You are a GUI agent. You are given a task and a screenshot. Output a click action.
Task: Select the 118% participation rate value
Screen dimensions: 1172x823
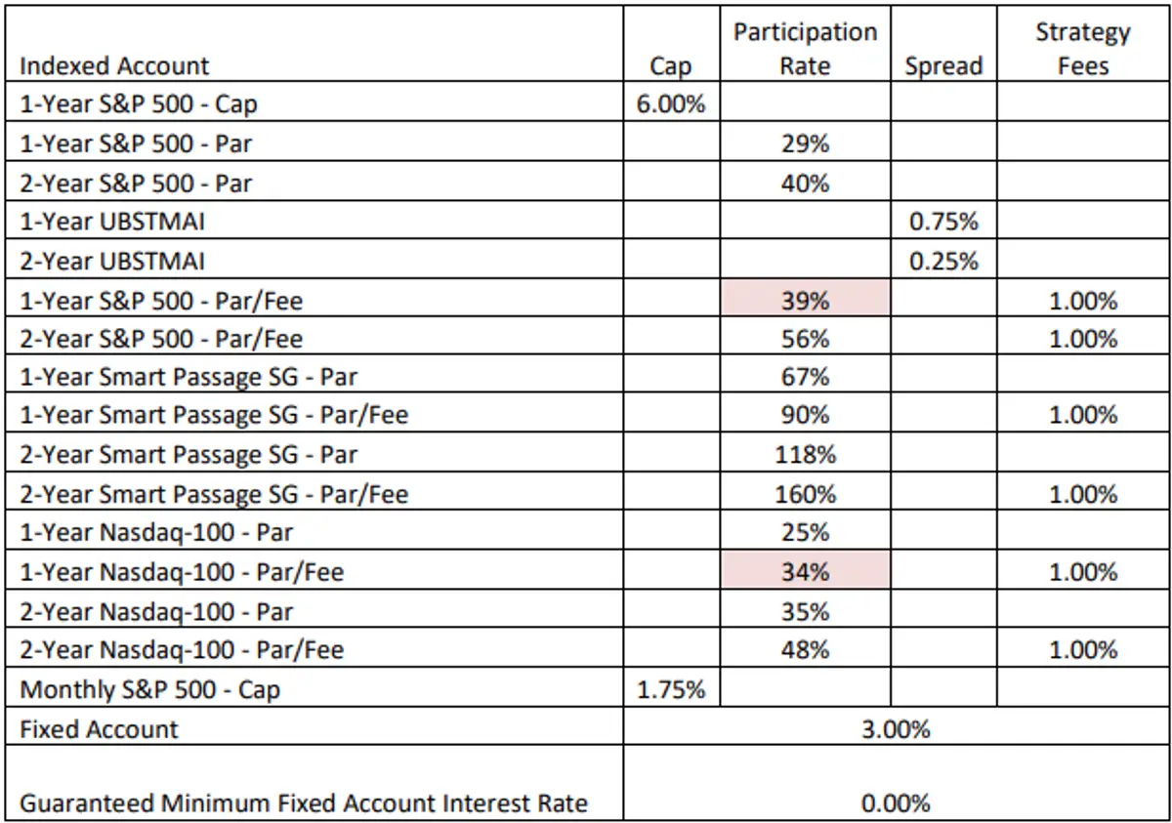pos(806,455)
